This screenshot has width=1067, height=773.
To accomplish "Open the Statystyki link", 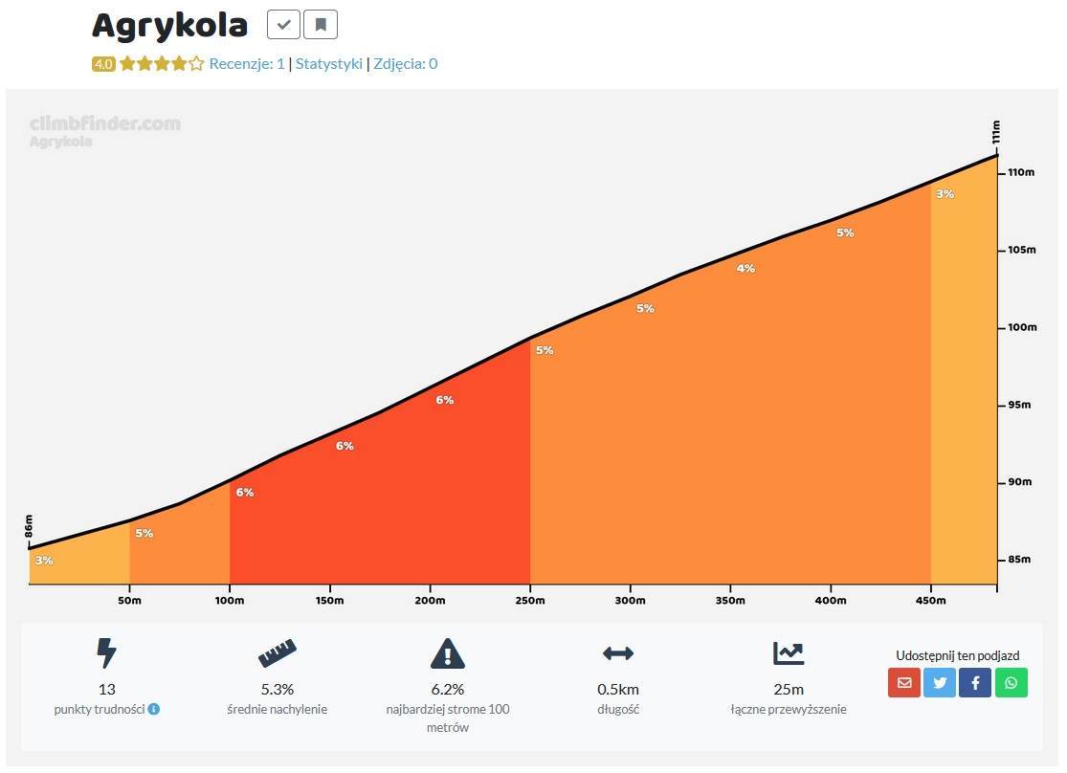I will pyautogui.click(x=328, y=64).
